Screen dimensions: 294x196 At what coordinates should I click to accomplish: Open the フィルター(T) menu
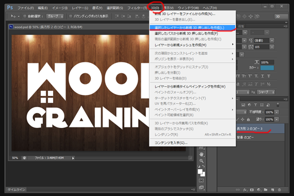(137, 8)
